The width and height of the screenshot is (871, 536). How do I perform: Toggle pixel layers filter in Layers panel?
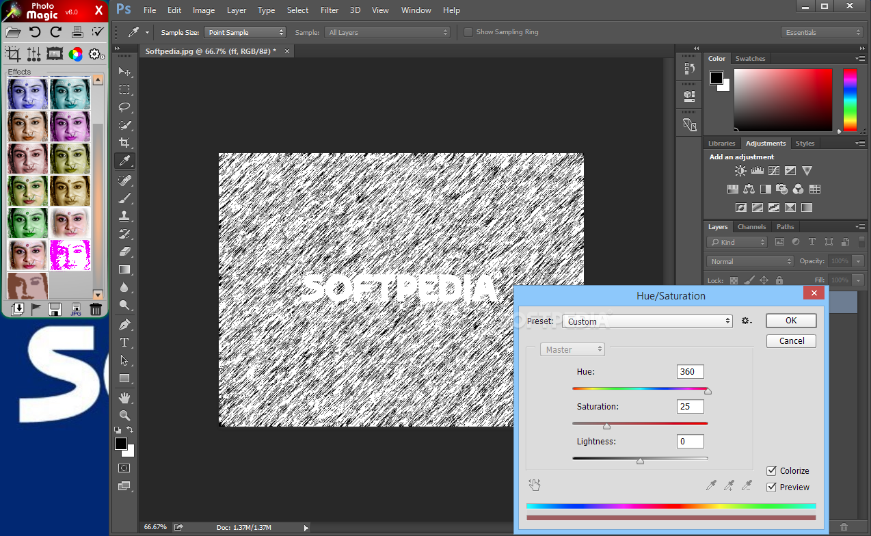click(779, 242)
